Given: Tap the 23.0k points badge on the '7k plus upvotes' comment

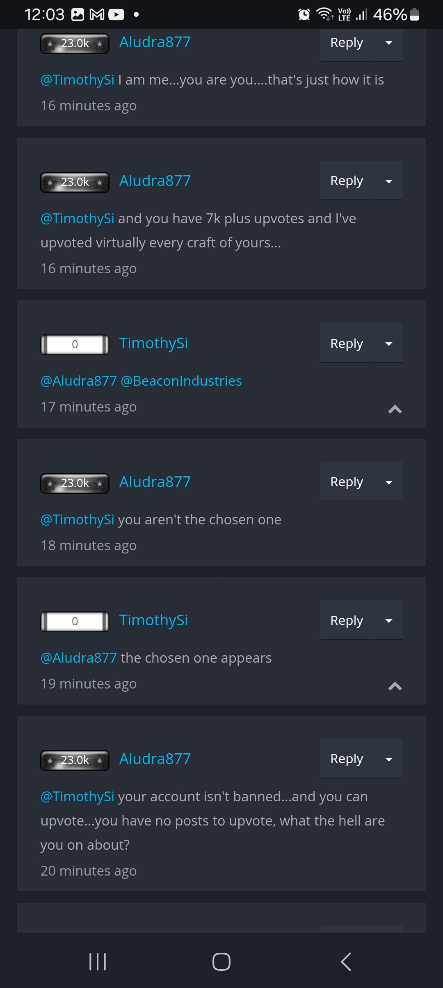Looking at the screenshot, I should [x=75, y=182].
